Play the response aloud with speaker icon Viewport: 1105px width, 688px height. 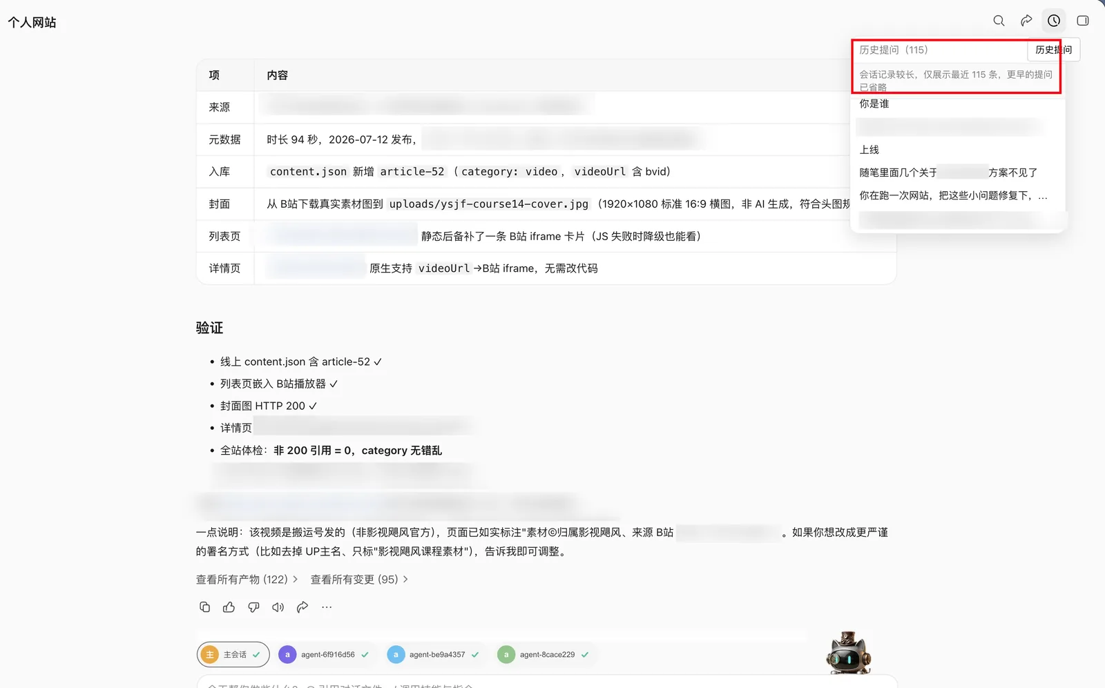pos(278,607)
